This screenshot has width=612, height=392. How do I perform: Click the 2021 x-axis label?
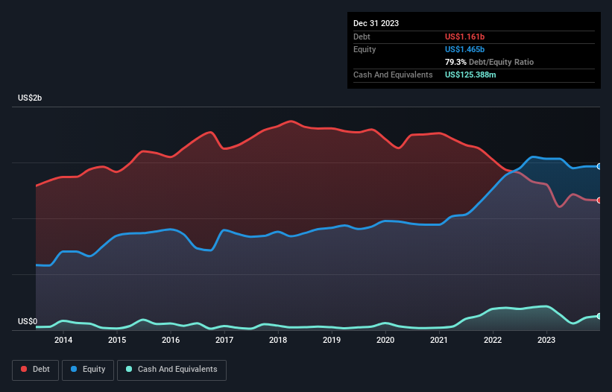click(x=439, y=340)
